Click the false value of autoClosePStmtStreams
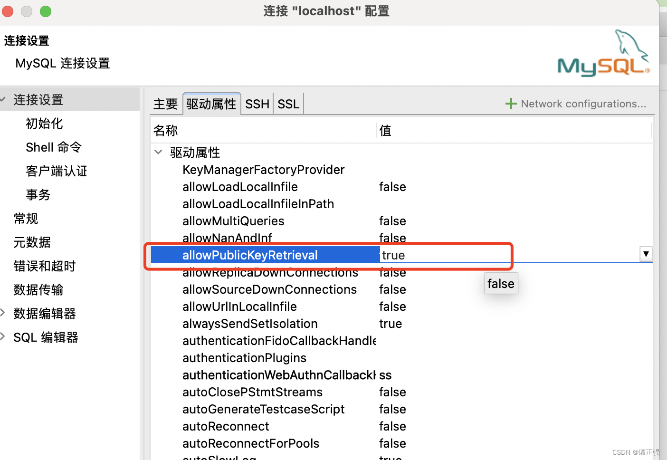667x460 pixels. coord(392,392)
